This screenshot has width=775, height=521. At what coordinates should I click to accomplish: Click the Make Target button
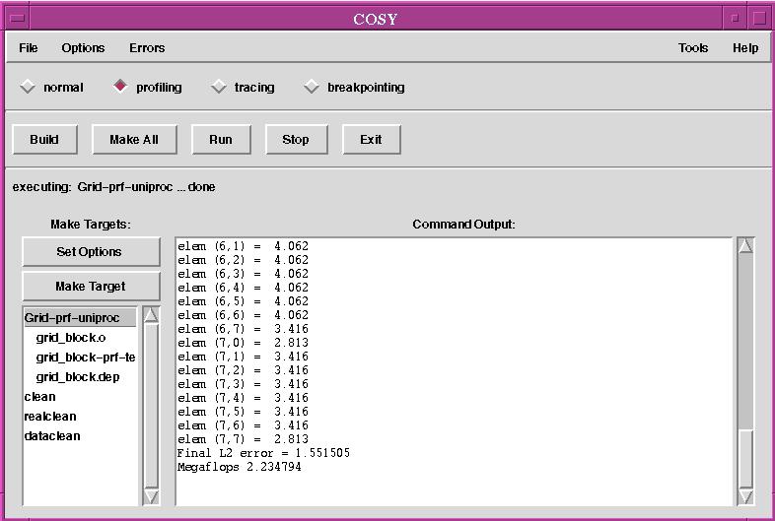tap(91, 286)
